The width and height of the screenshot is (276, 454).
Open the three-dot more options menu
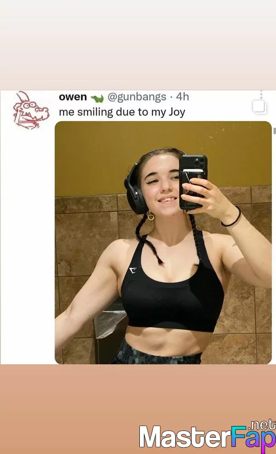[261, 95]
